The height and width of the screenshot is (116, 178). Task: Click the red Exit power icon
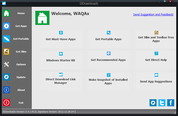tap(6, 103)
